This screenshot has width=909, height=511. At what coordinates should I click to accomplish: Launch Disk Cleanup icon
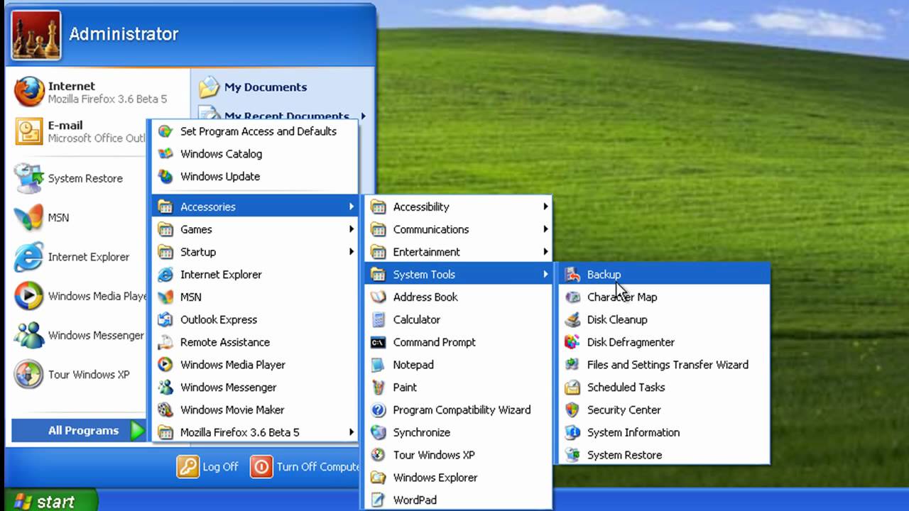[572, 319]
